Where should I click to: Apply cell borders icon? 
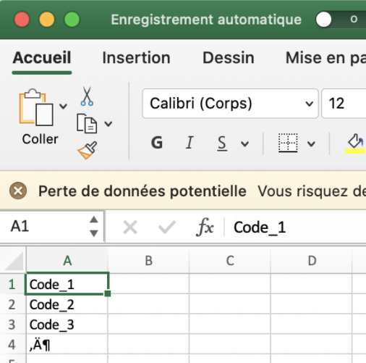pyautogui.click(x=288, y=143)
